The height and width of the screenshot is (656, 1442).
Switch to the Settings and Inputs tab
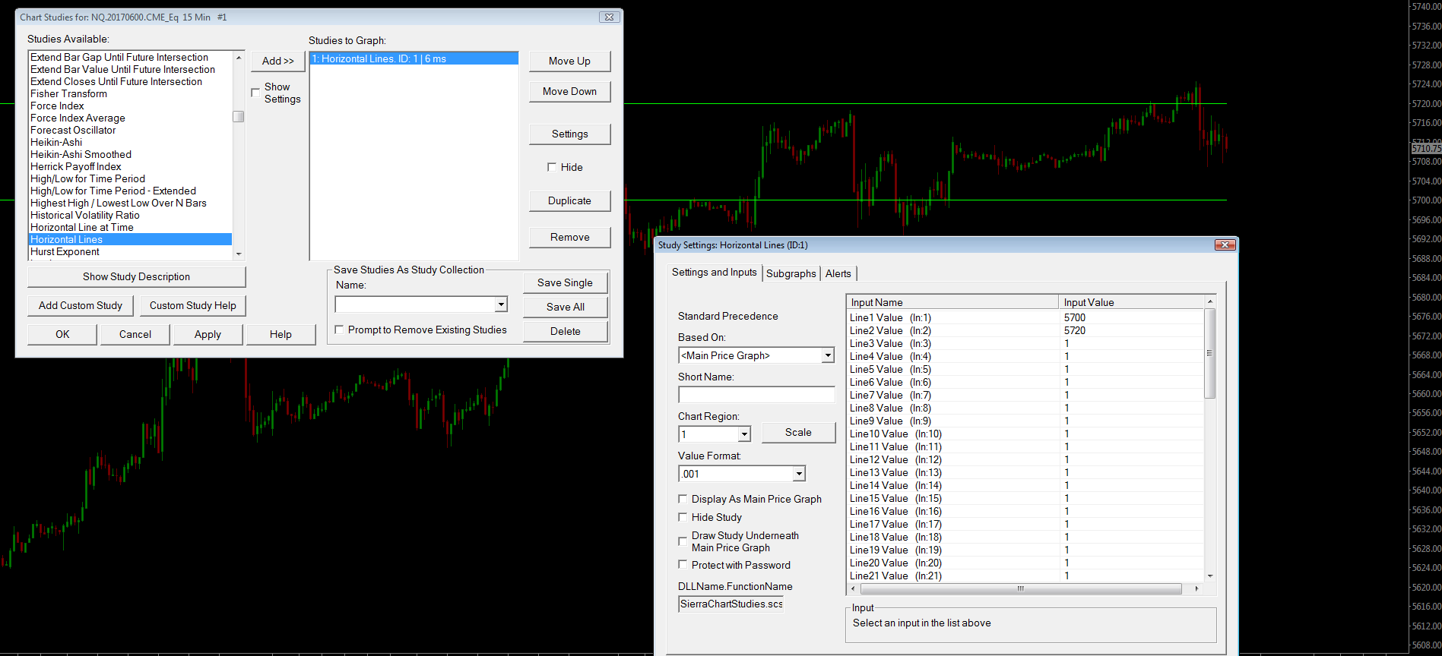coord(715,273)
